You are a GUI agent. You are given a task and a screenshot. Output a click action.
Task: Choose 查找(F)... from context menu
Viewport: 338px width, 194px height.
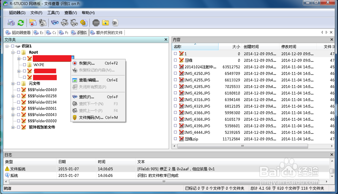tap(98, 97)
